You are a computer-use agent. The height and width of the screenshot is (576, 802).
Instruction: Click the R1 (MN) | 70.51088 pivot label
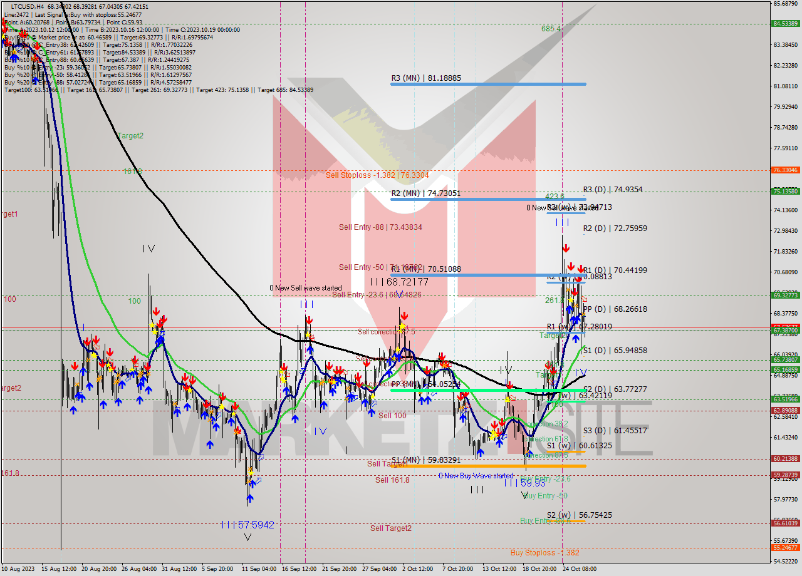tap(426, 269)
